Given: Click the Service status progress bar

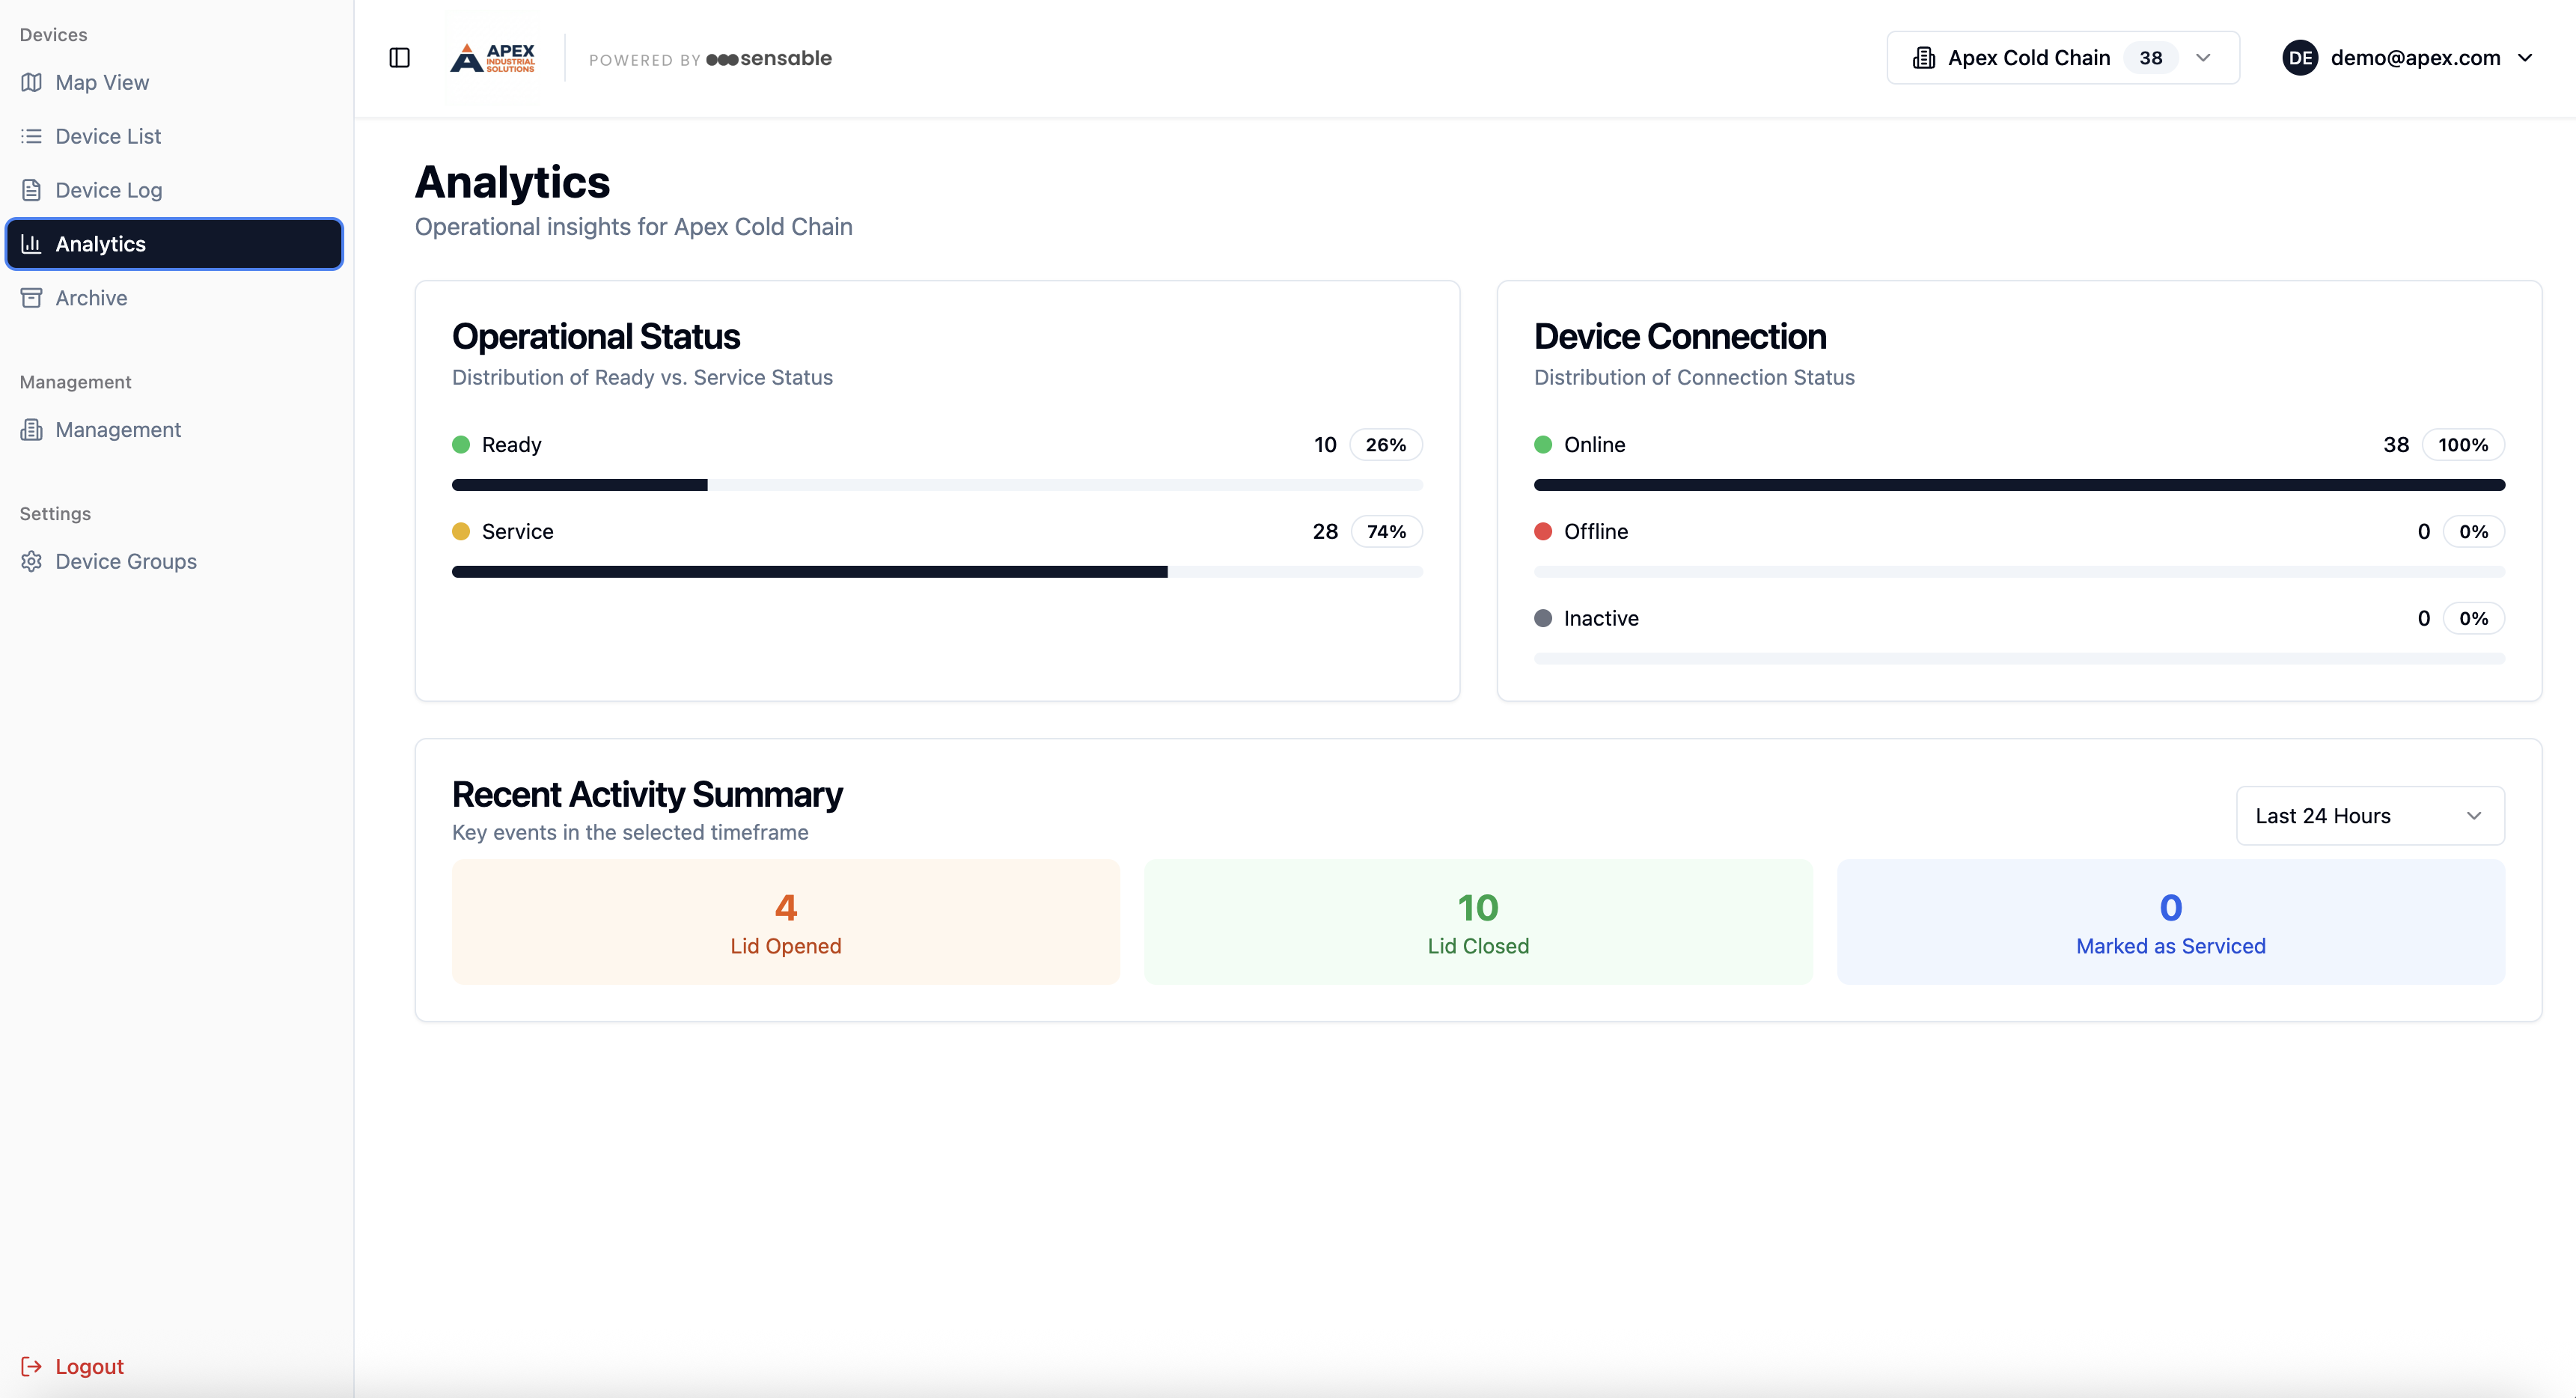Looking at the screenshot, I should pyautogui.click(x=936, y=571).
